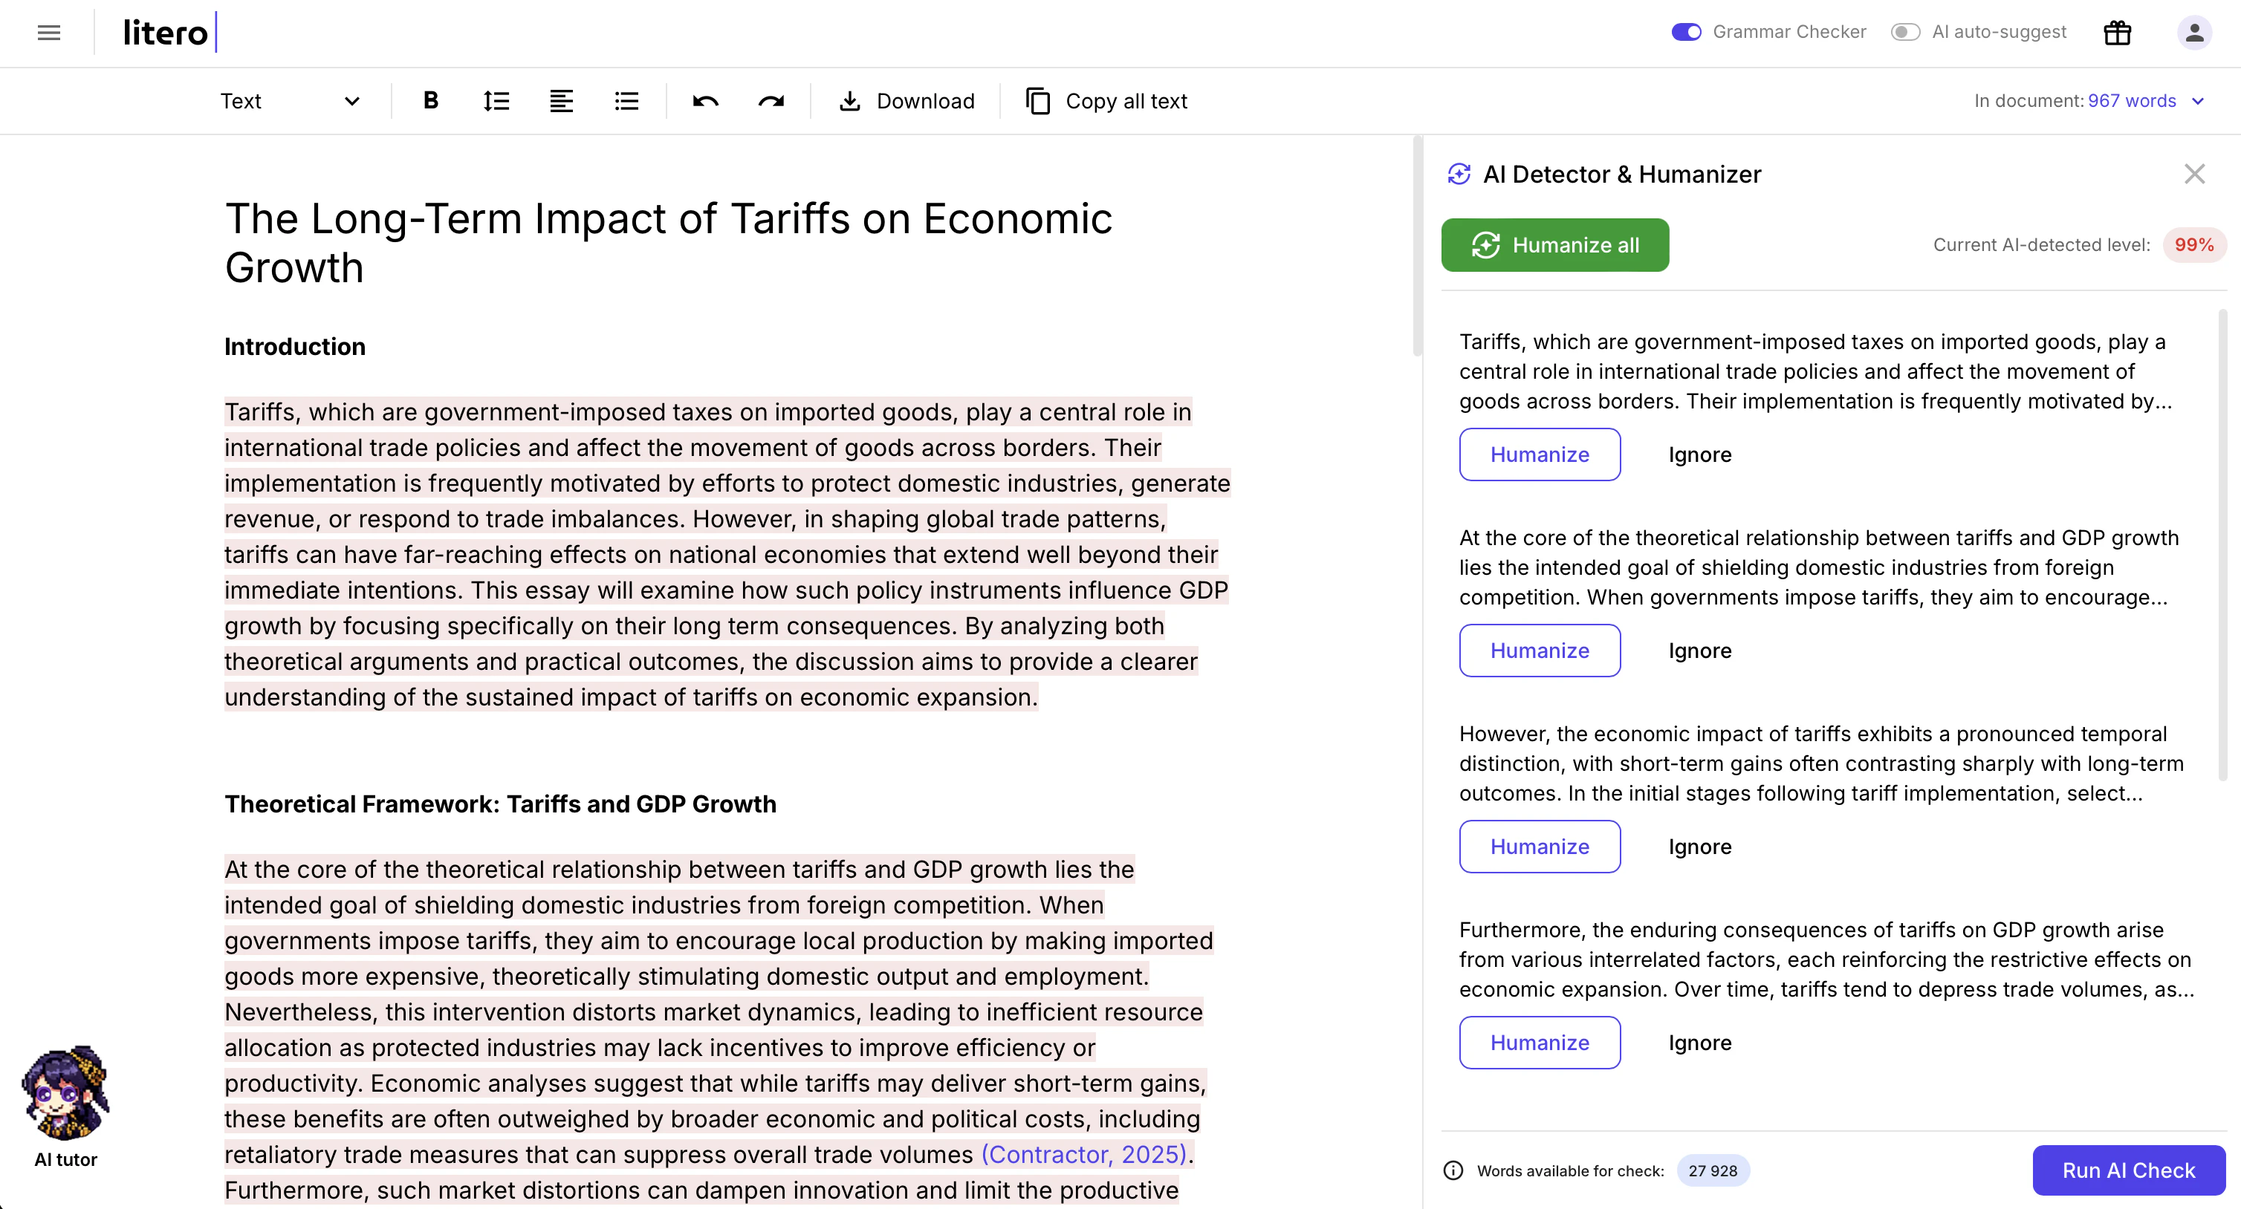Click the copy pages icon
Image resolution: width=2241 pixels, height=1209 pixels.
[x=1038, y=101]
